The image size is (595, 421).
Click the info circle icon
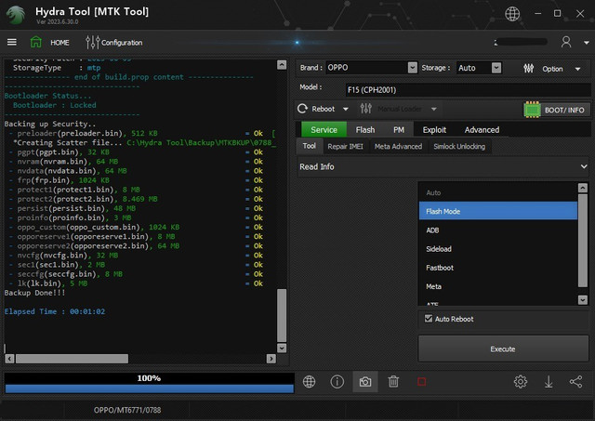click(x=337, y=382)
